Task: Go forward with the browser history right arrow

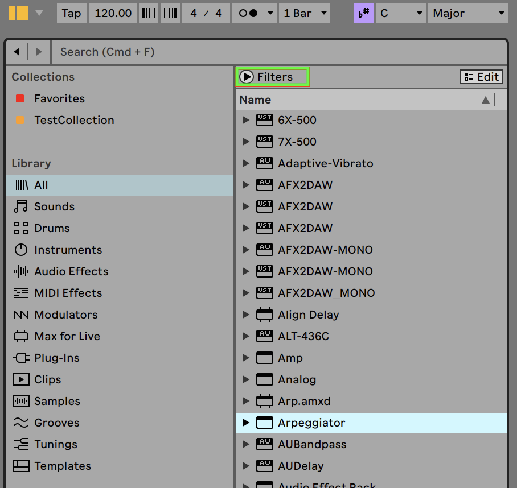Action: pyautogui.click(x=39, y=52)
